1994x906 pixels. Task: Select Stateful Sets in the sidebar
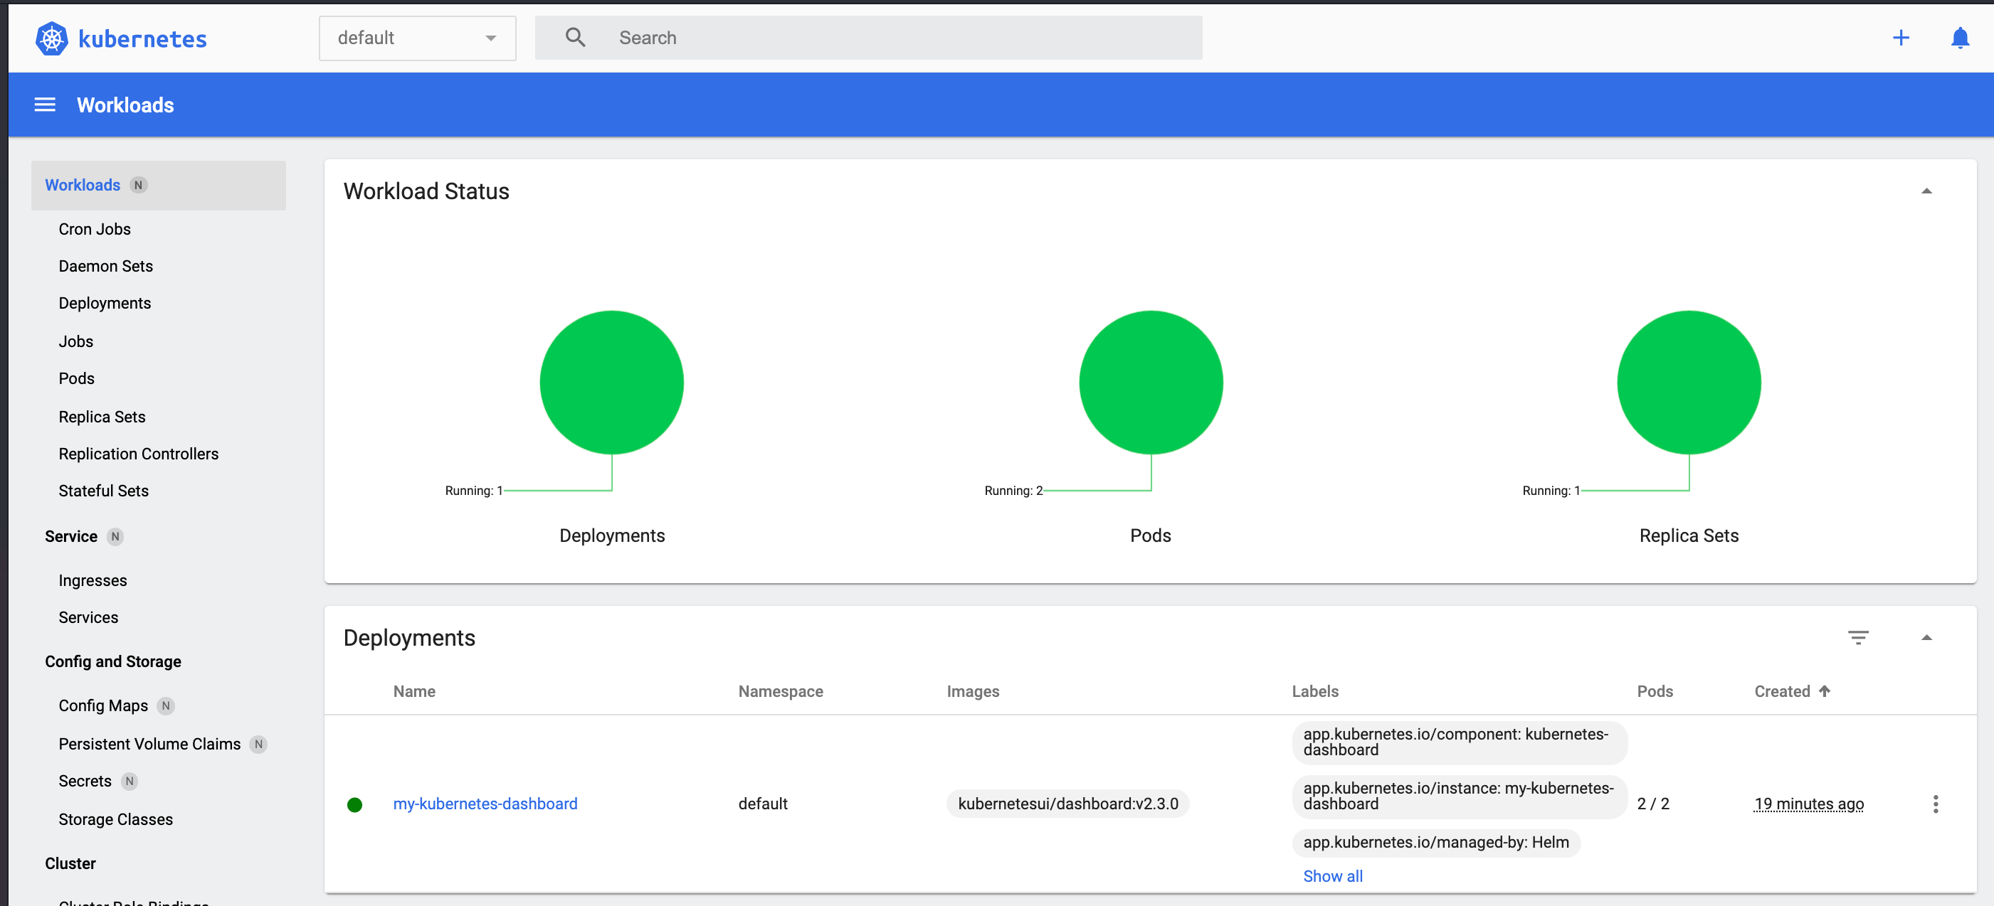point(104,490)
